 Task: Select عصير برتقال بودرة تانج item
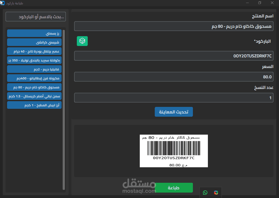[x=34, y=51]
